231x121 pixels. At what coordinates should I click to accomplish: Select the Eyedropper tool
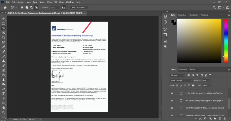[x=3, y=47]
